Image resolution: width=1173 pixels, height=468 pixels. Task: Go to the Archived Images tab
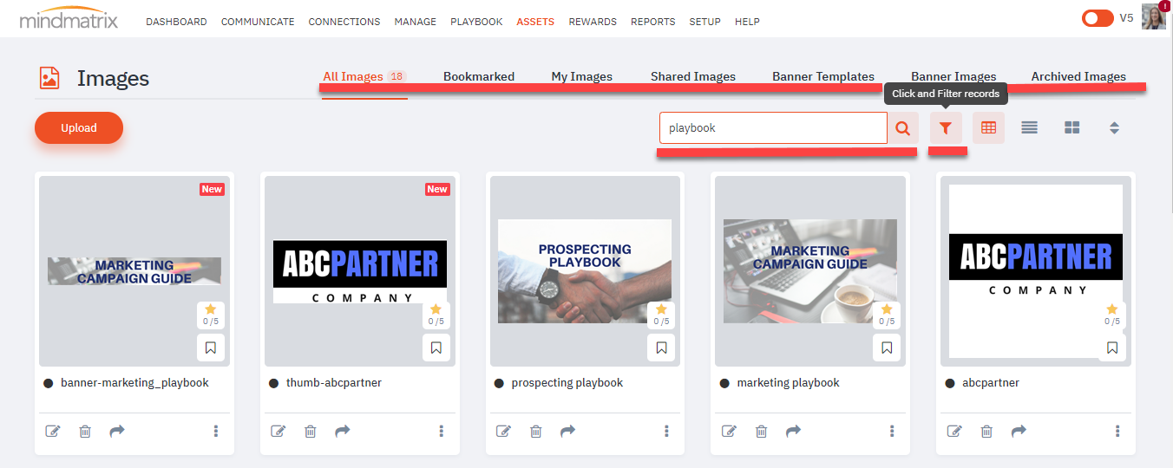click(x=1078, y=76)
